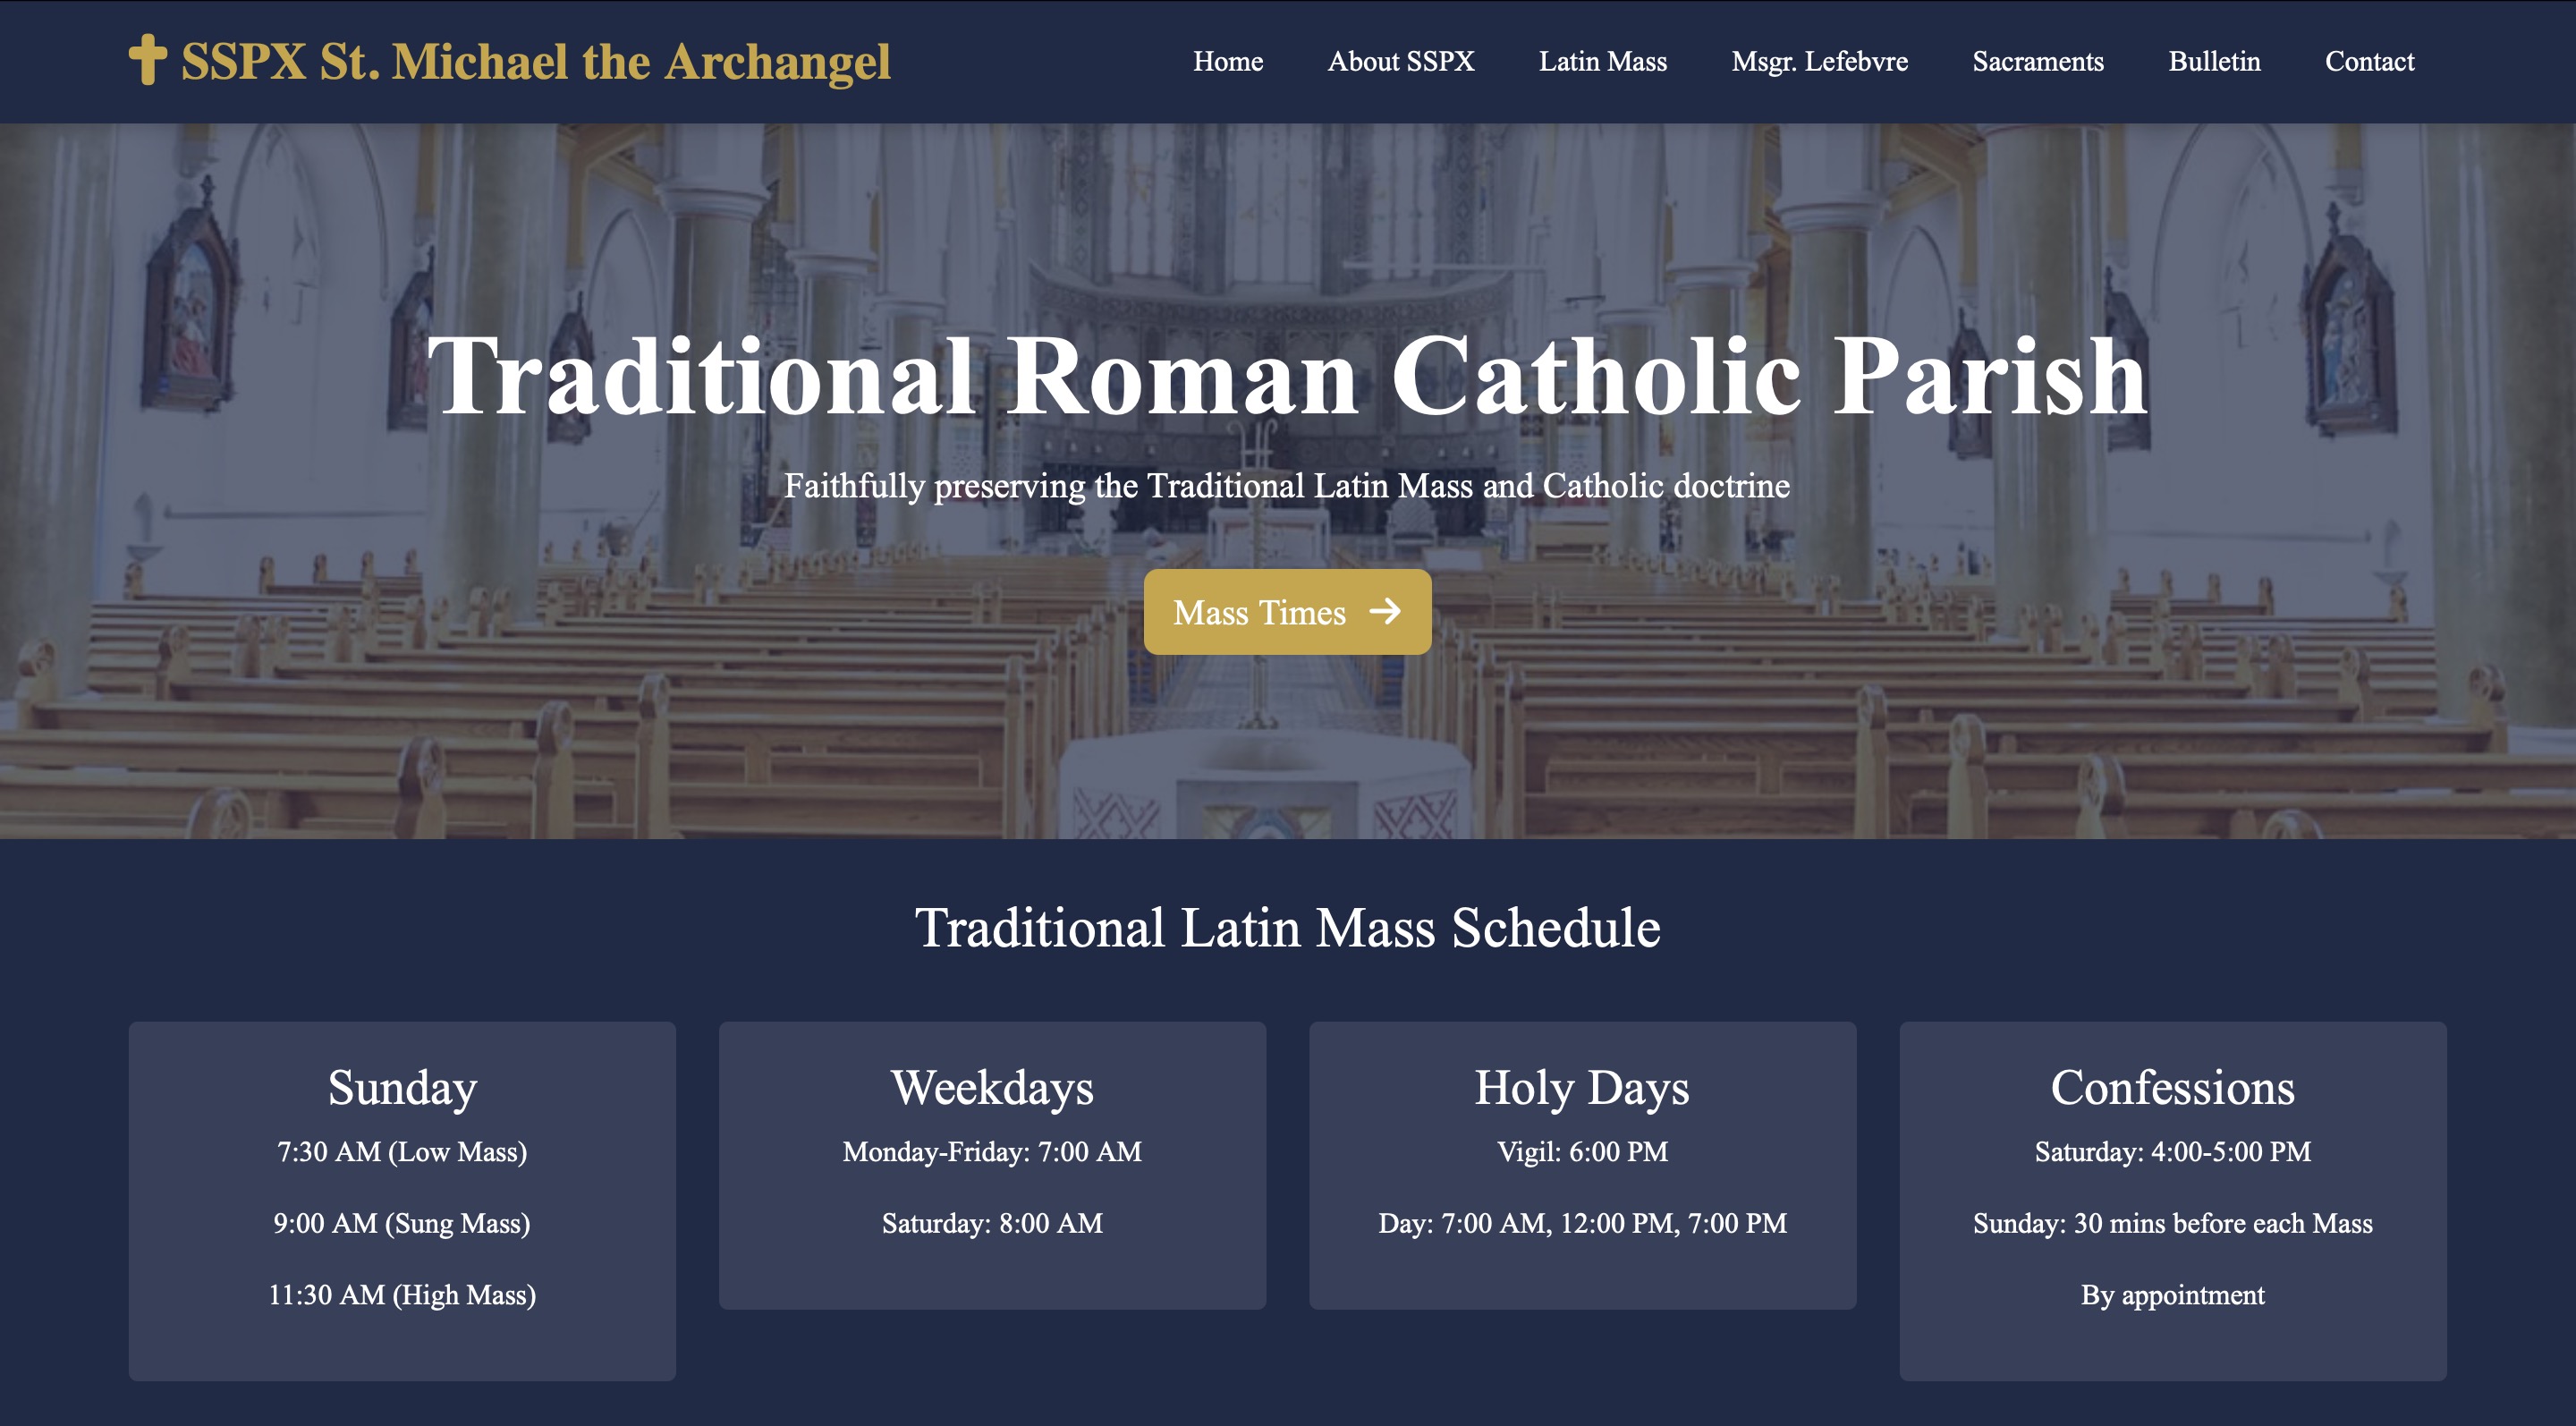The height and width of the screenshot is (1426, 2576).
Task: Select the Holy Days card heading
Action: [x=1582, y=1088]
